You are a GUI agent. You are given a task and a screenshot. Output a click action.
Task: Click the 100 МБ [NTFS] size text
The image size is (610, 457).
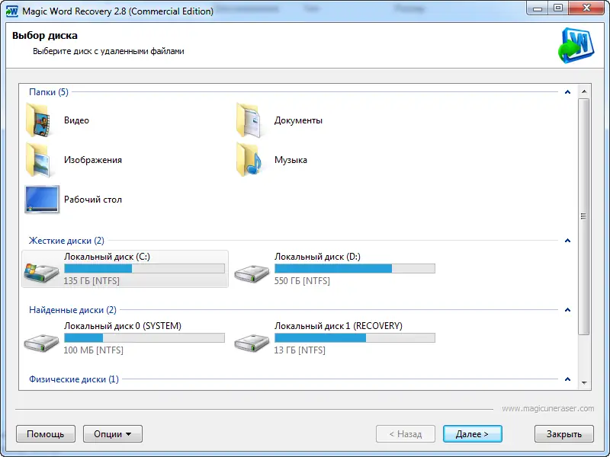[x=93, y=350]
